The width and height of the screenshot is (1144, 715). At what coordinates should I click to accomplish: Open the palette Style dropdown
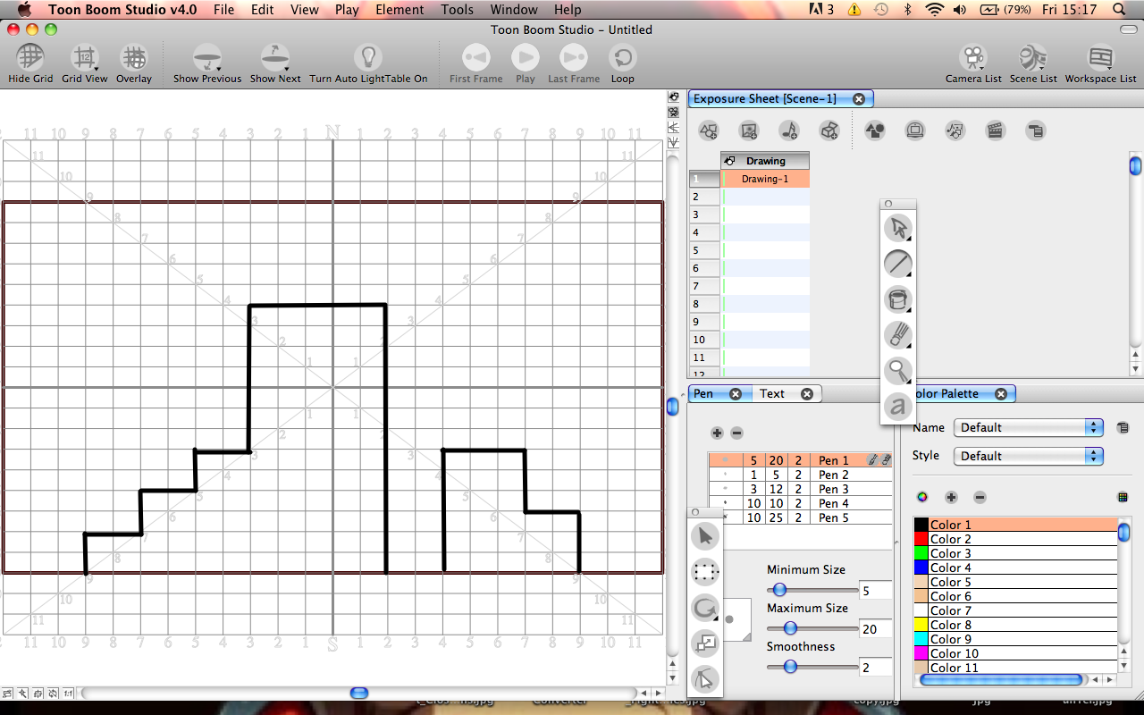[x=1029, y=456]
